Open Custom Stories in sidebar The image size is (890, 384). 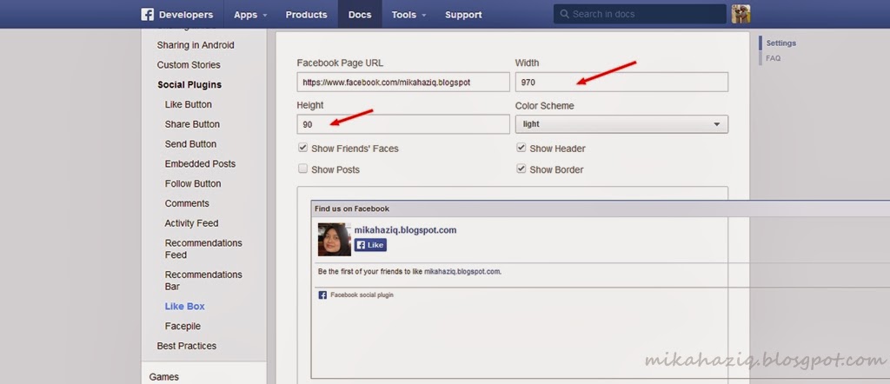[189, 64]
